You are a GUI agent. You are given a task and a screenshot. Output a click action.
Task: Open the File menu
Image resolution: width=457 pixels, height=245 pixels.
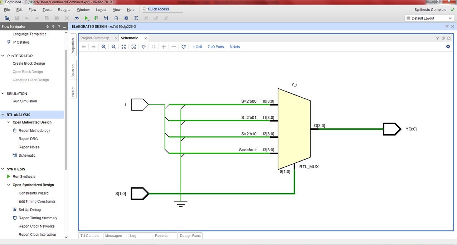pos(7,10)
